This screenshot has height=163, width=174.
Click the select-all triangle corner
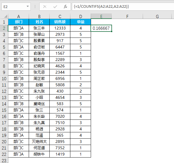5,16
